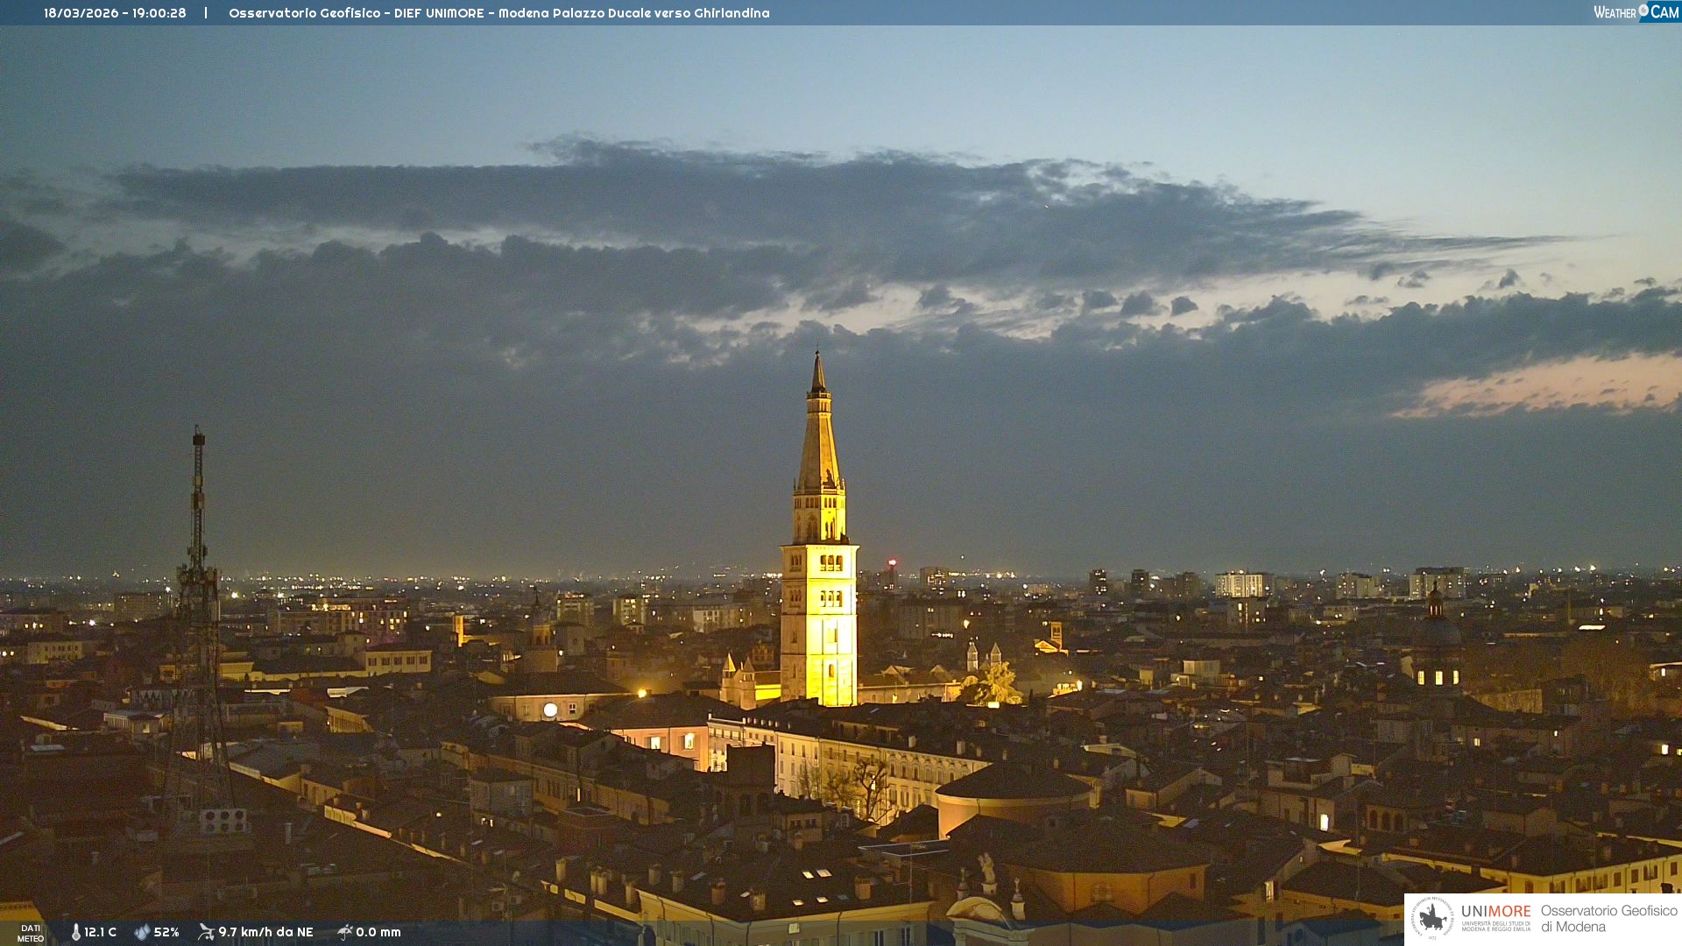The height and width of the screenshot is (946, 1682).
Task: Click the 9.7 km/h da NE wind reading
Action: [265, 932]
